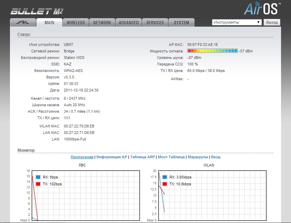Click the Уровень шума label

point(170,58)
